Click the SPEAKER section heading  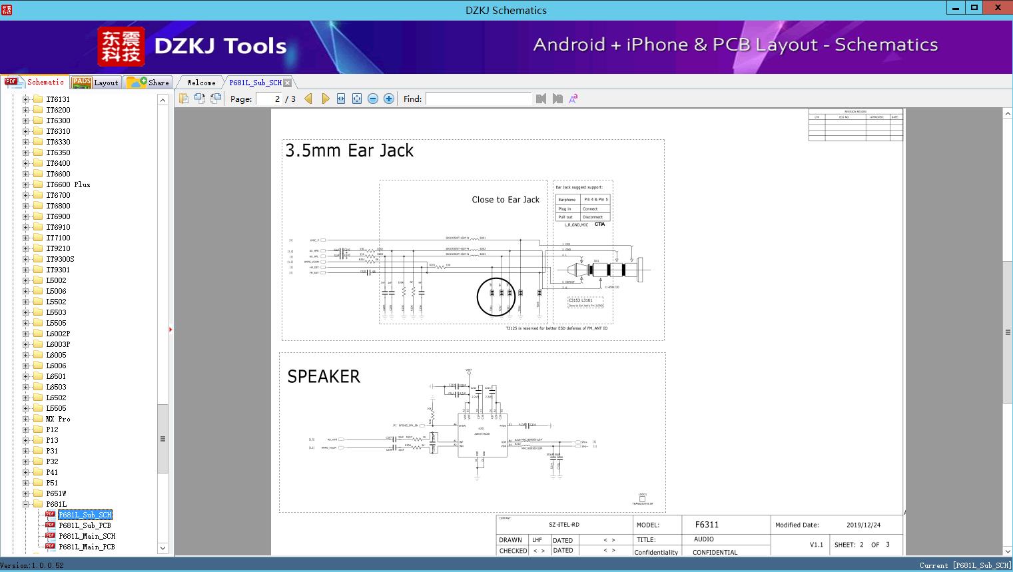324,376
